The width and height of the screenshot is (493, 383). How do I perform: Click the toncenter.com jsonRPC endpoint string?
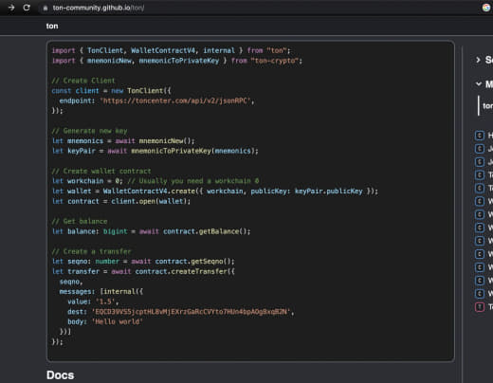pyautogui.click(x=175, y=100)
